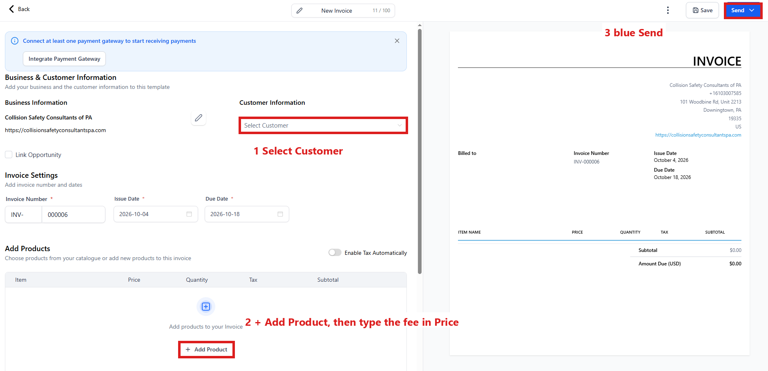
Task: Dismiss the payment gateway notice
Action: [x=397, y=41]
